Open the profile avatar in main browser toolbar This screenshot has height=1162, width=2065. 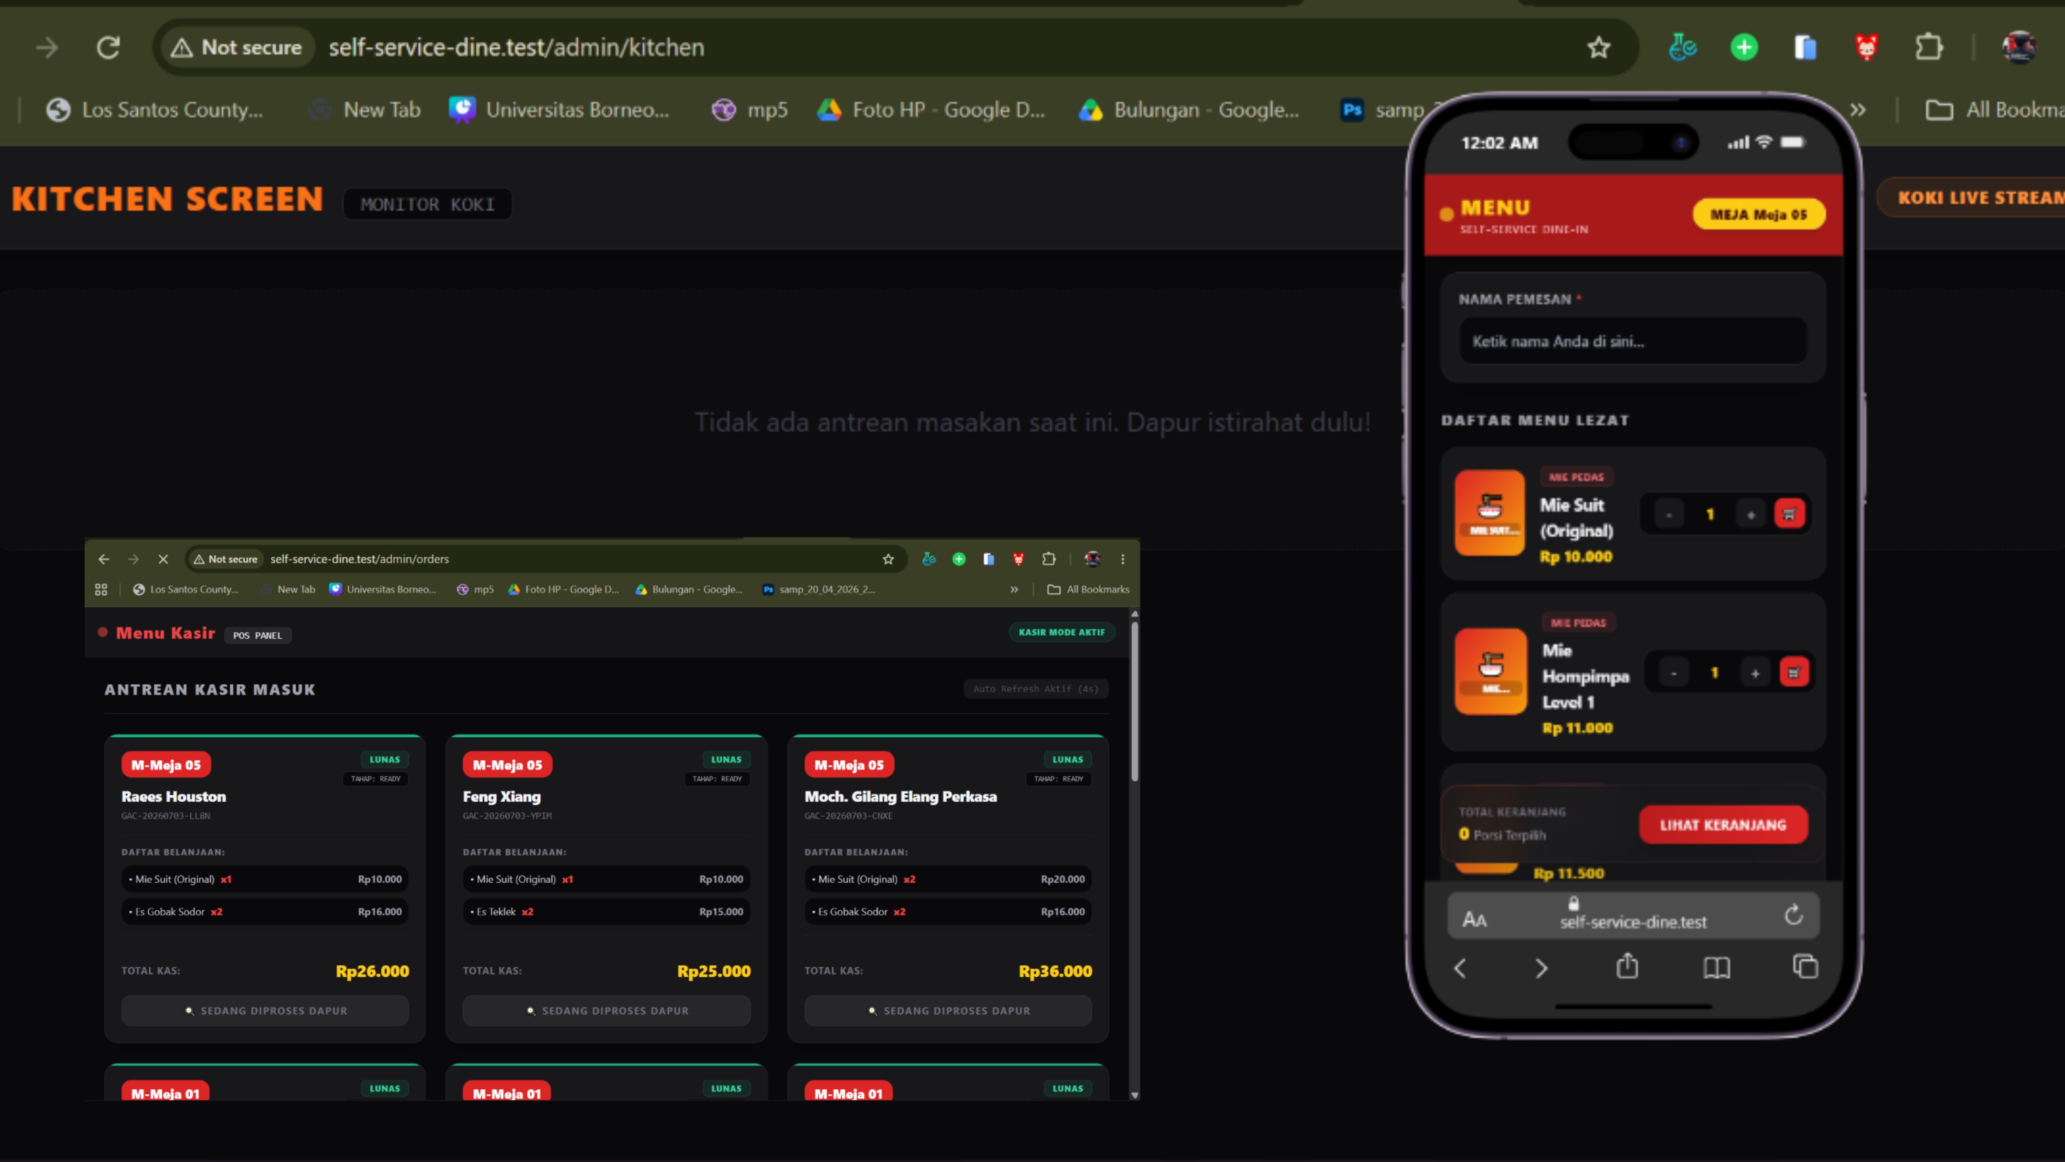[2019, 47]
